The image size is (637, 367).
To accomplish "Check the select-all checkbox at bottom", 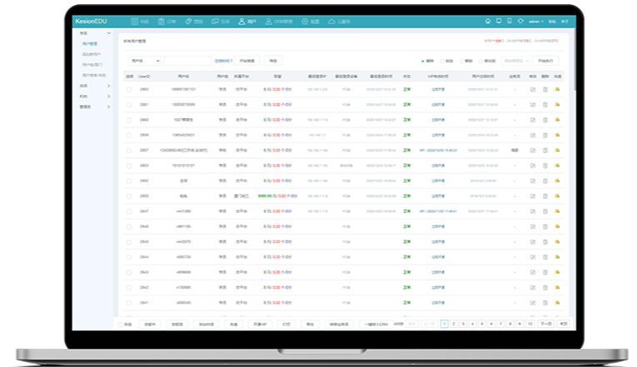I will tap(121, 323).
